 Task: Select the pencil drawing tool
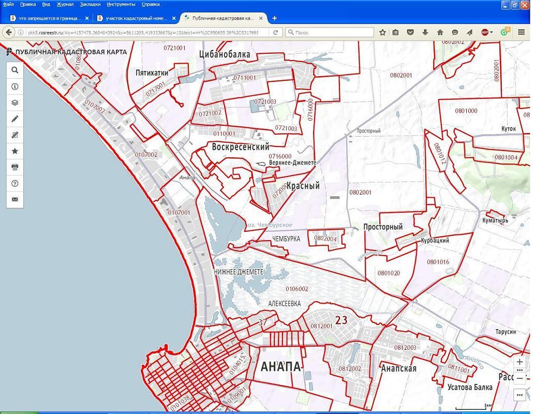coord(14,119)
